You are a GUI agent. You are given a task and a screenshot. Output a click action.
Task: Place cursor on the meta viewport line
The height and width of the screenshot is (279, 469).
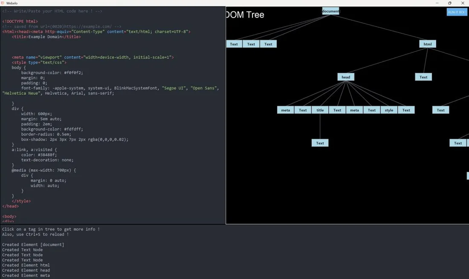[x=93, y=58]
